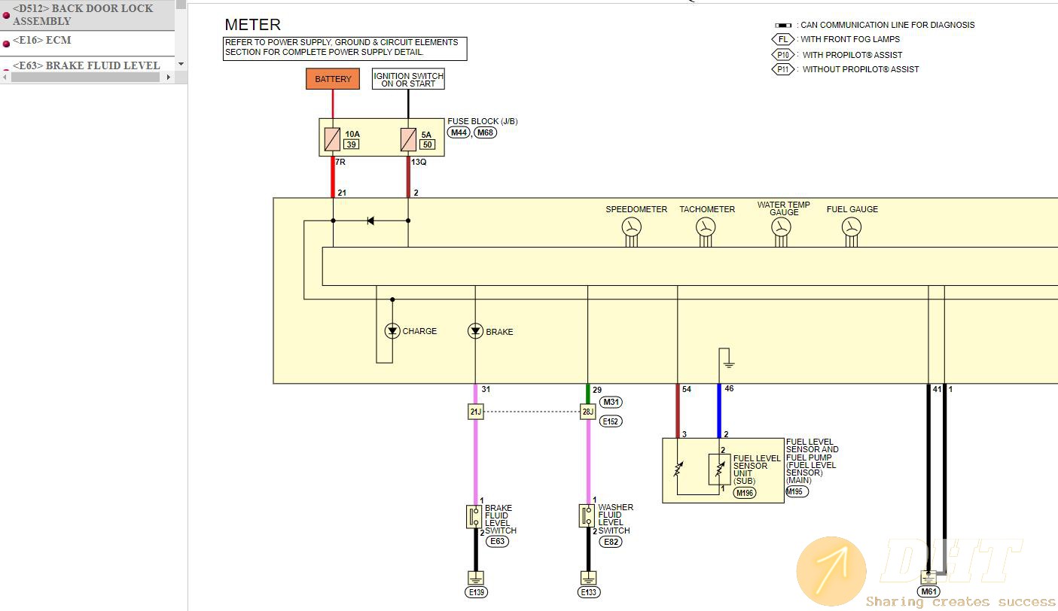1058x611 pixels.
Task: Click the connector list's vertical scrollbar down arrow
Action: click(181, 65)
